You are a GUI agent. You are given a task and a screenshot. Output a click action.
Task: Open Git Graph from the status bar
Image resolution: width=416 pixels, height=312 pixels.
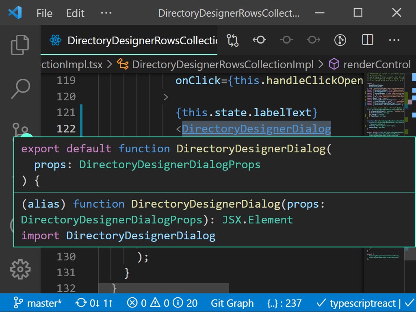click(232, 303)
